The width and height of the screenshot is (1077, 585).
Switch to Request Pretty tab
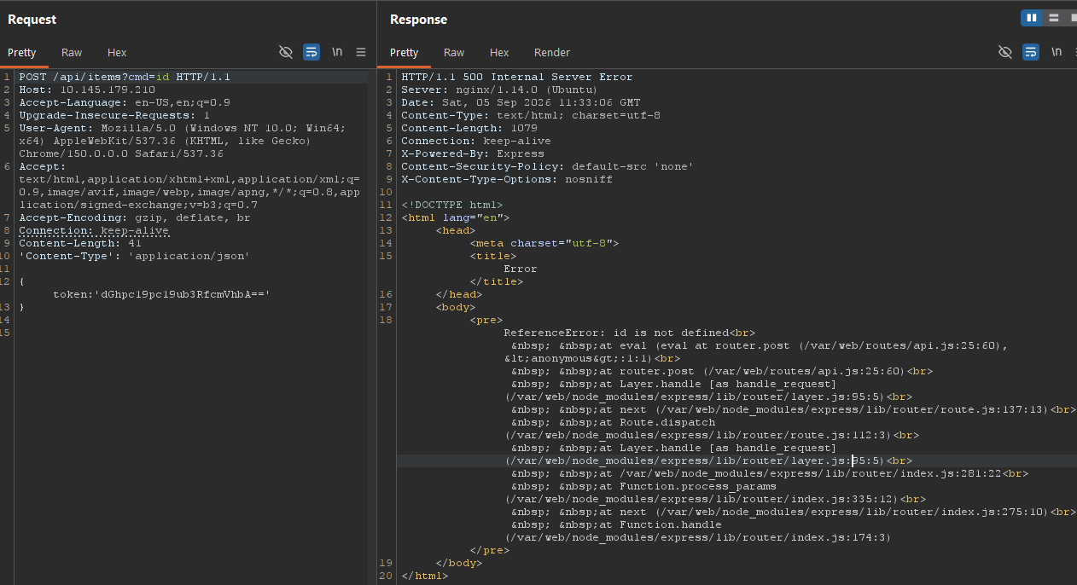(x=22, y=52)
